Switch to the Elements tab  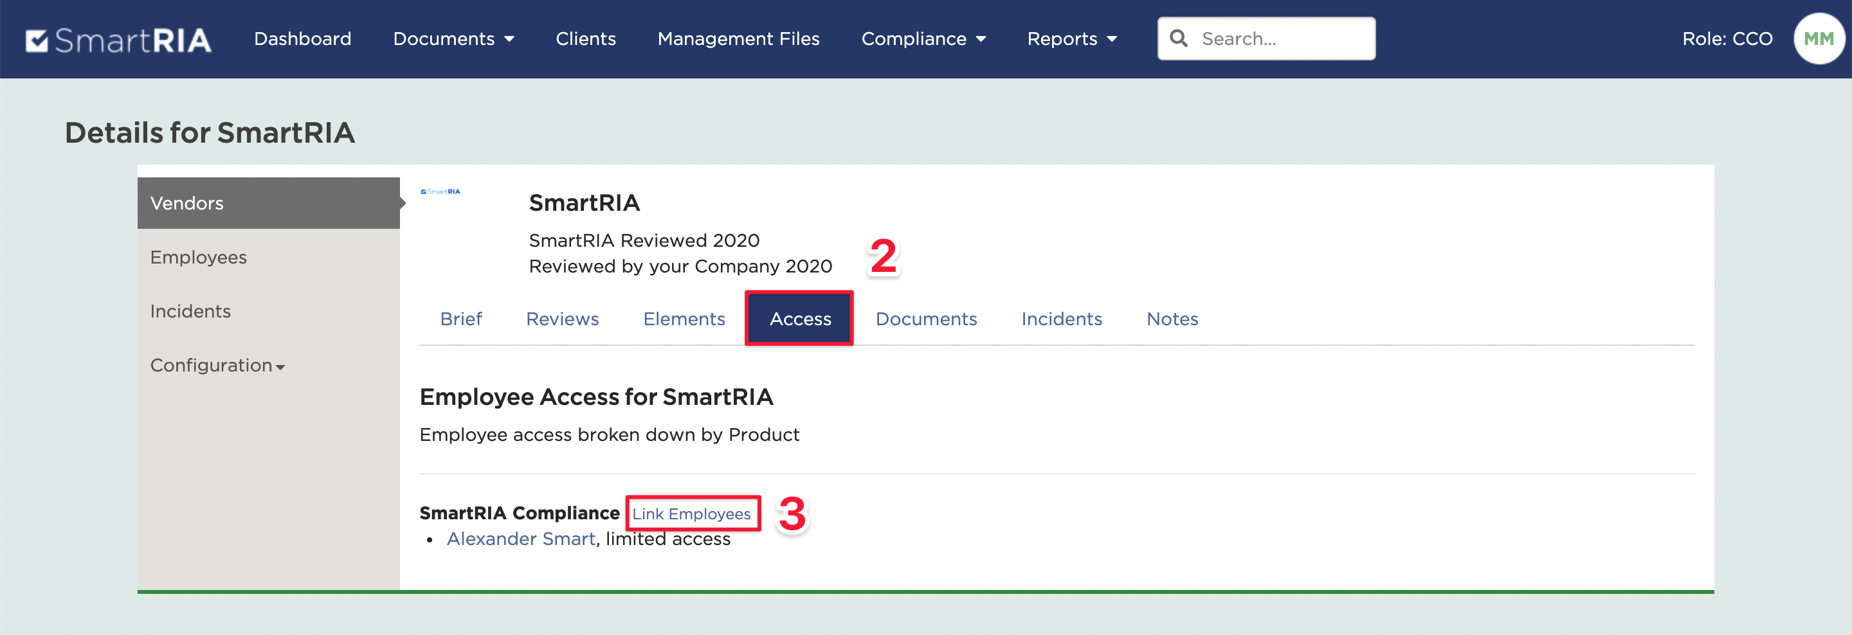pos(684,319)
